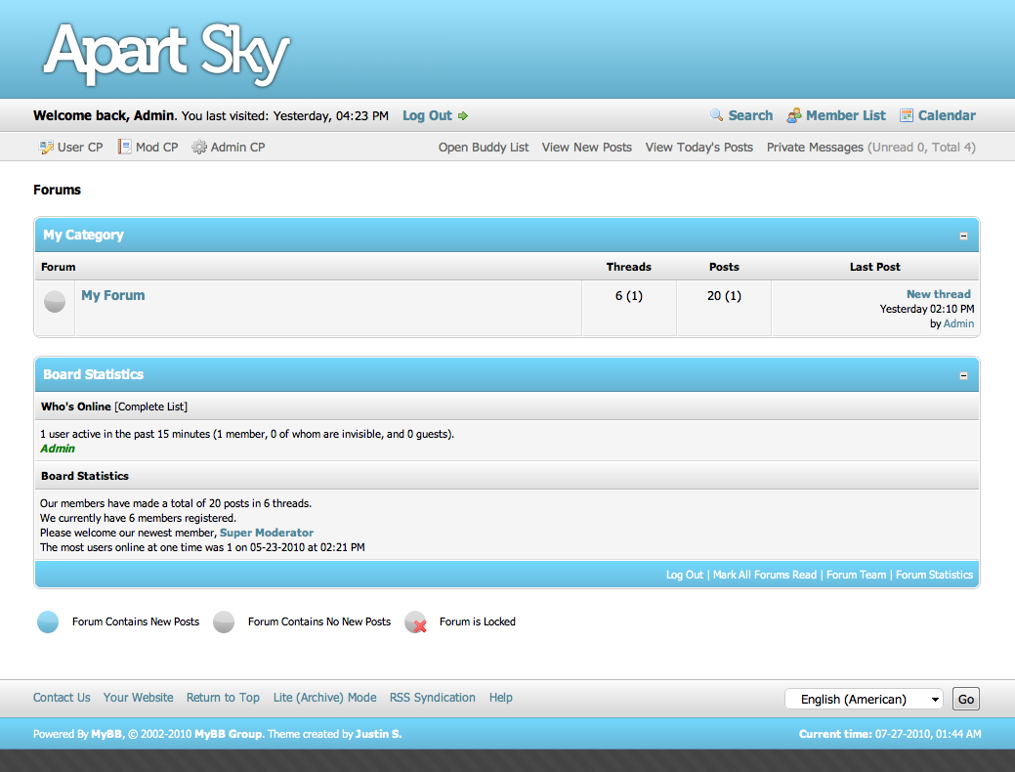Click the My Forum status icon

click(55, 301)
